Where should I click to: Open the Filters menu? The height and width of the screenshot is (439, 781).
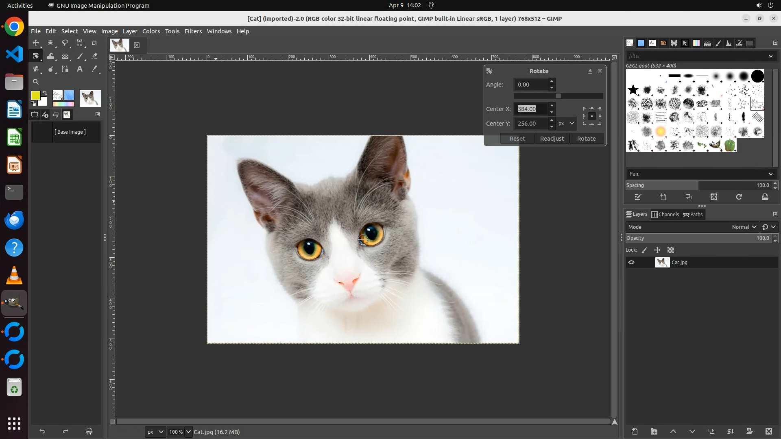coord(193,31)
